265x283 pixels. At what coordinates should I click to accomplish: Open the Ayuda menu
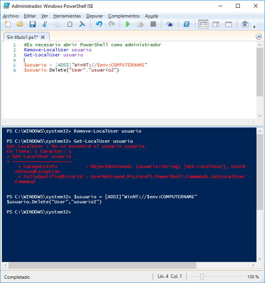coord(151,16)
